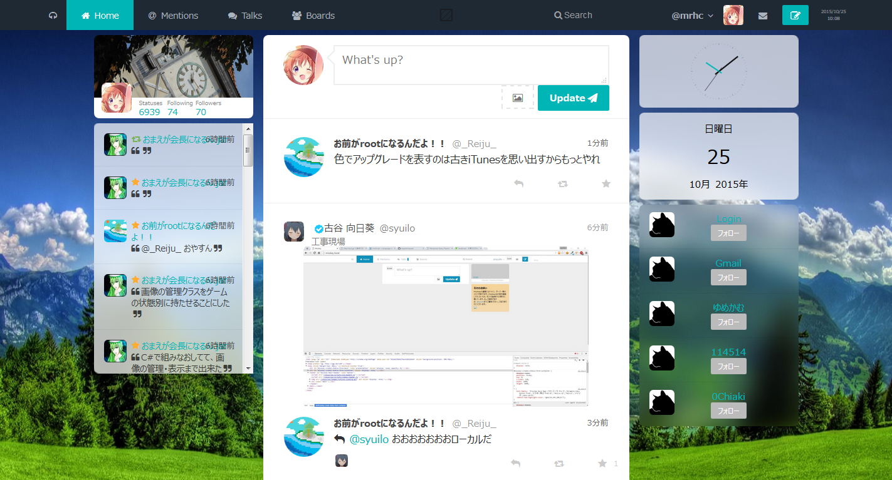Open the @syuilo avatar on 工事現場 post
The width and height of the screenshot is (892, 480).
(x=294, y=232)
